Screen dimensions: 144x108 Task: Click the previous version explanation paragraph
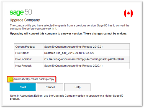tap(70, 27)
